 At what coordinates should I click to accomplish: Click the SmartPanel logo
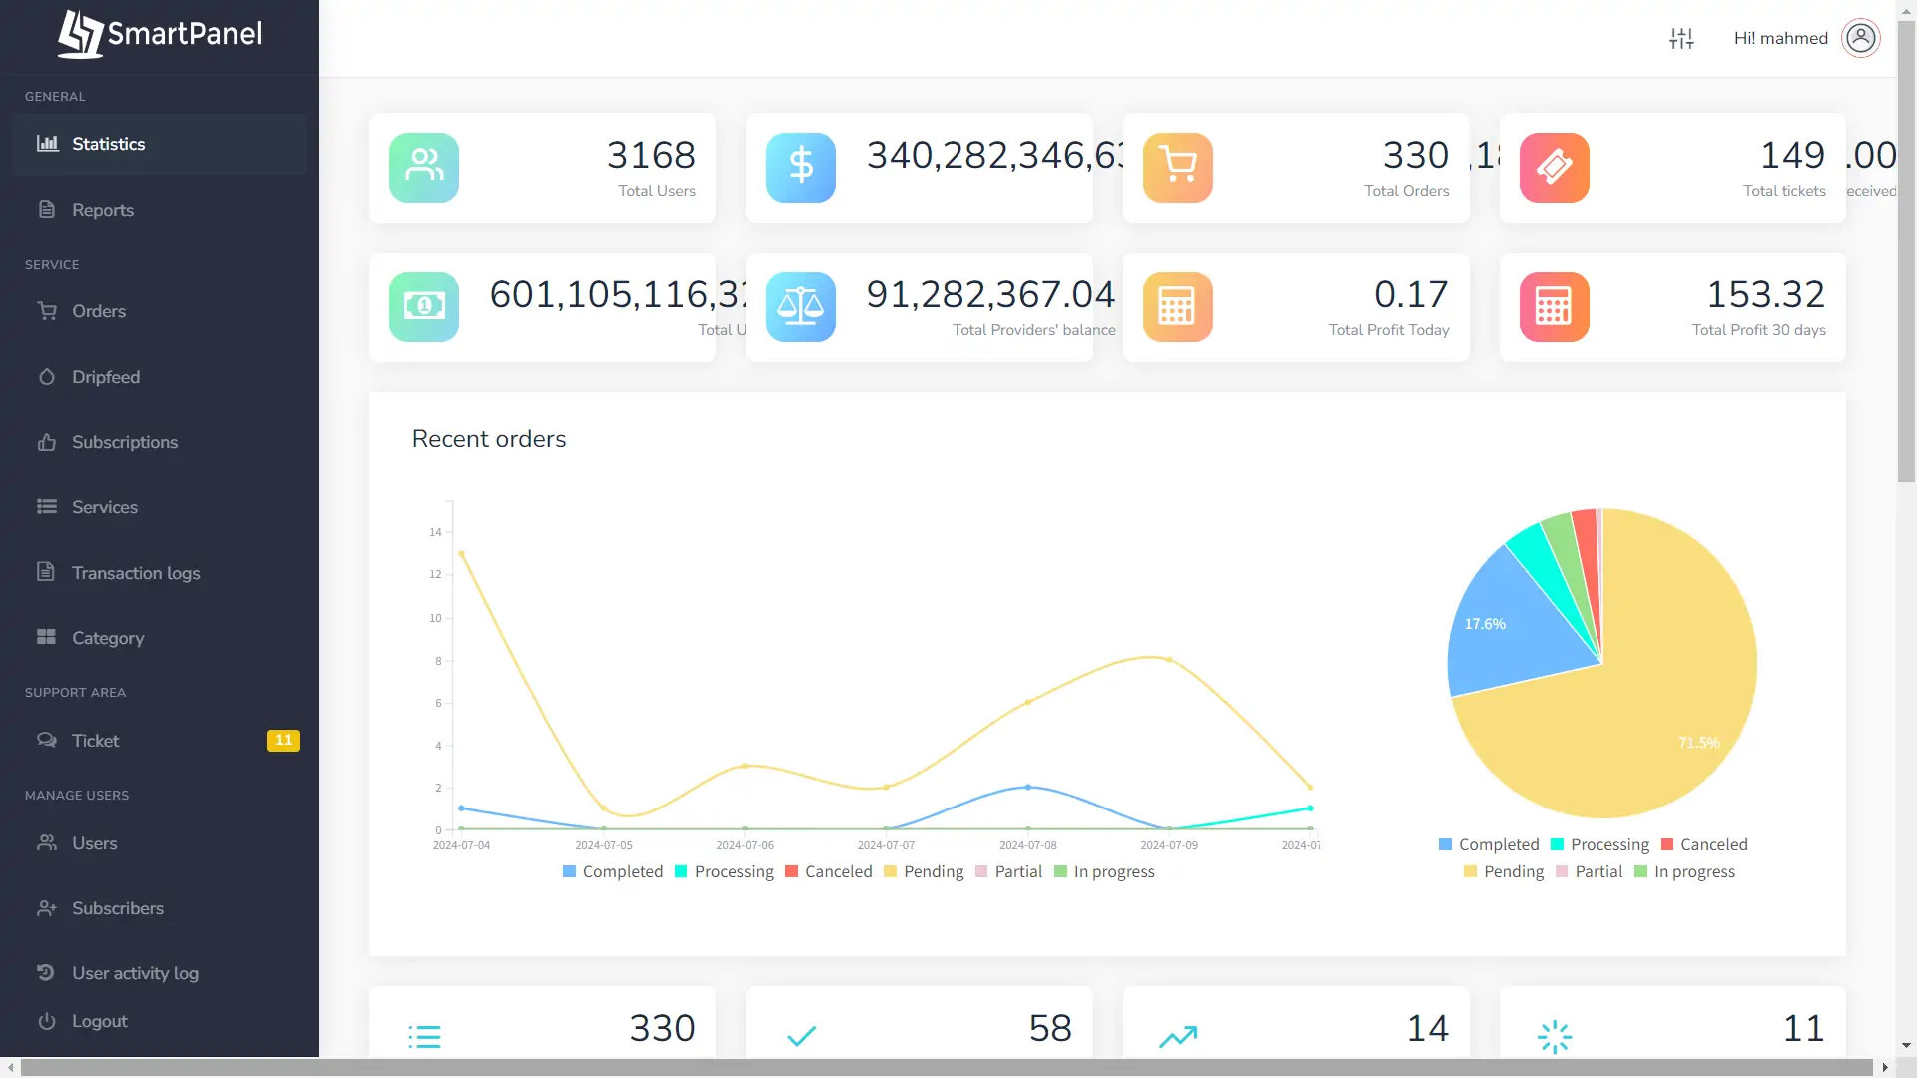tap(160, 34)
